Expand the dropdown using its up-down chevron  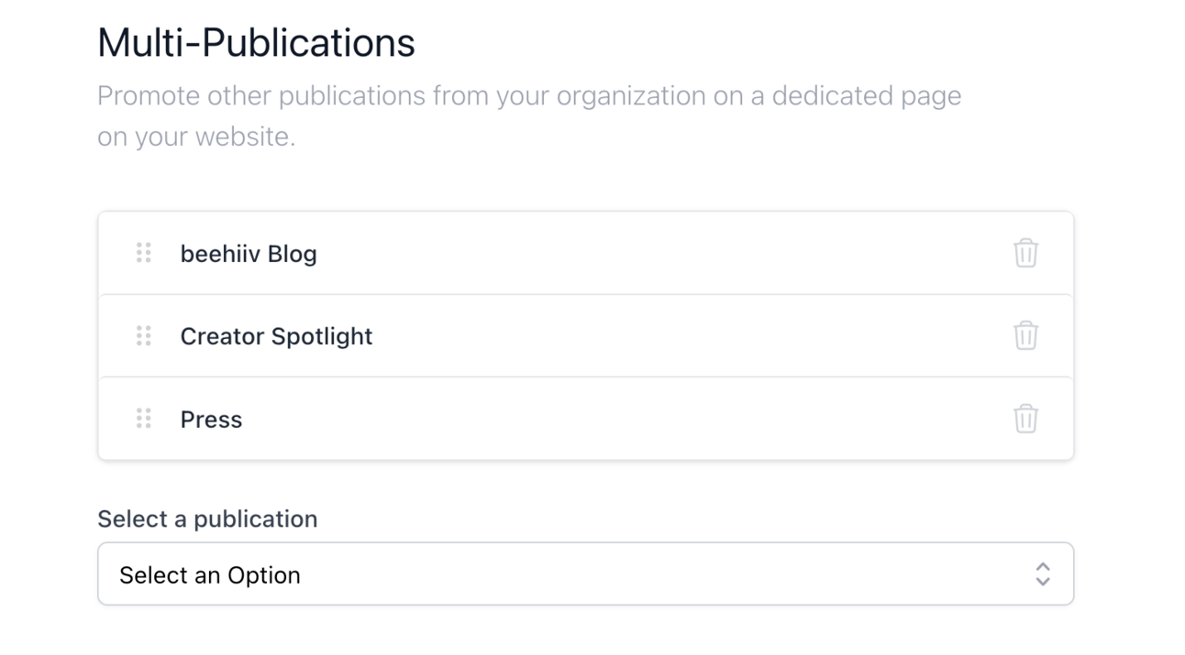point(1043,574)
